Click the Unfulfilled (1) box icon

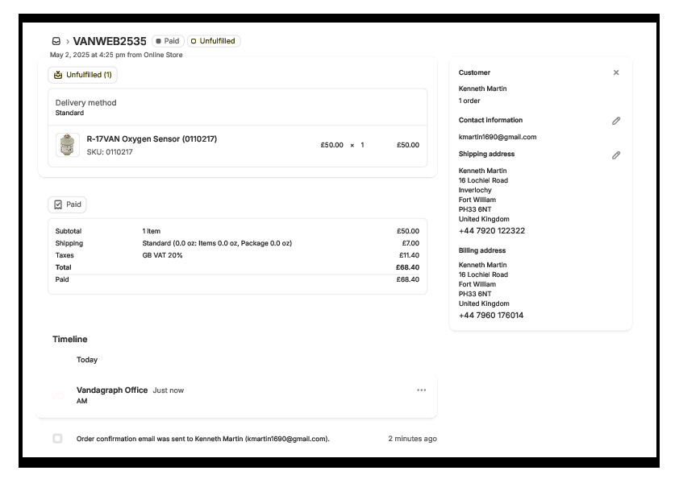(x=58, y=75)
